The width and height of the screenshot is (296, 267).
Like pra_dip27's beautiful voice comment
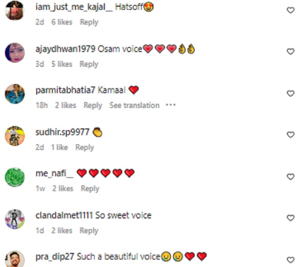(290, 260)
